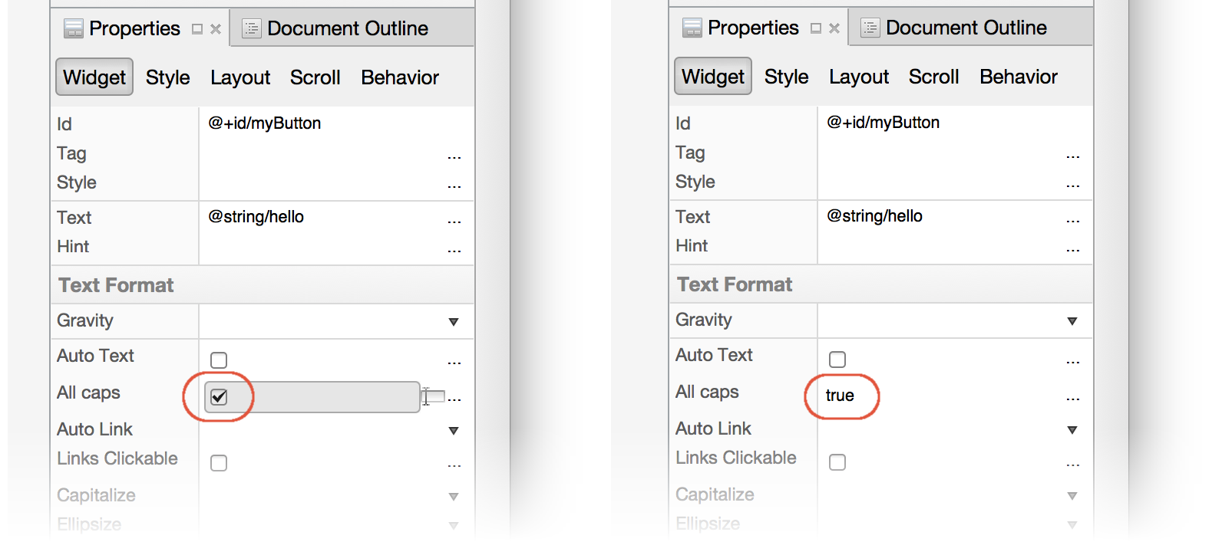Close the right Properties panel tab
1222x542 pixels.
pos(834,28)
